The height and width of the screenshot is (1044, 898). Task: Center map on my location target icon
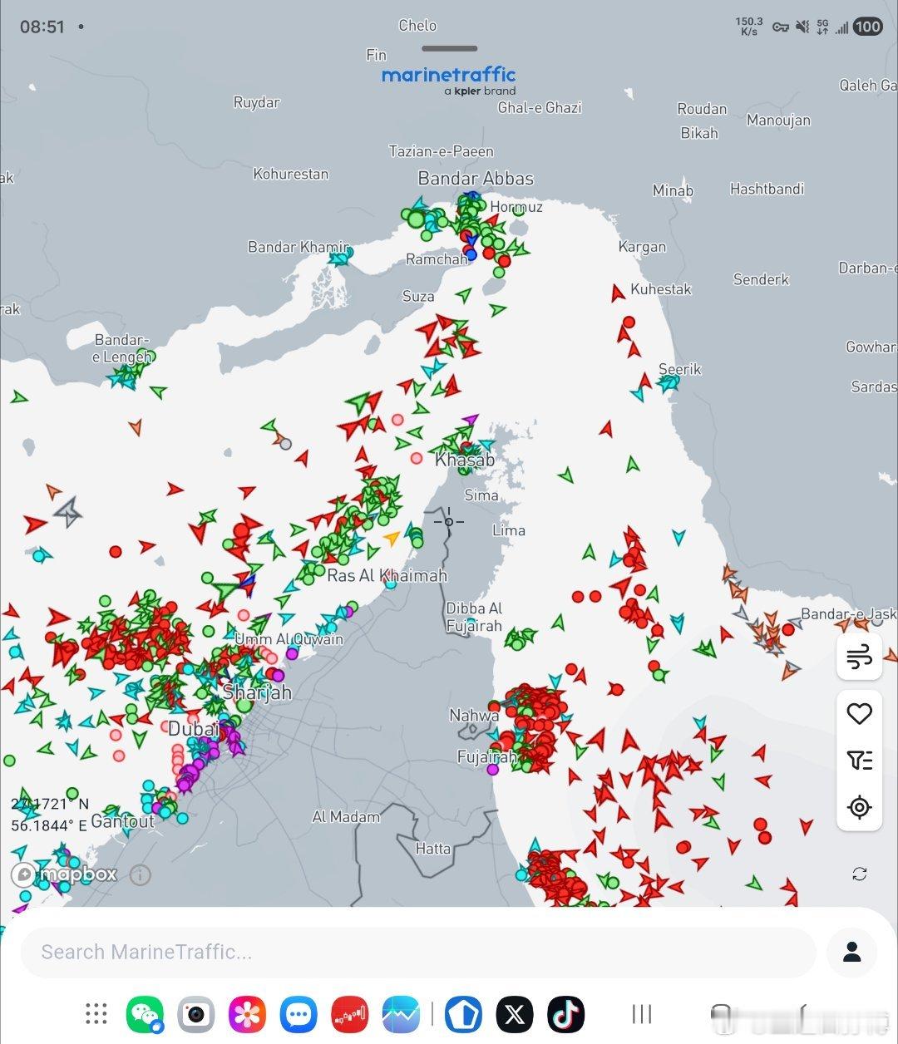(x=859, y=807)
